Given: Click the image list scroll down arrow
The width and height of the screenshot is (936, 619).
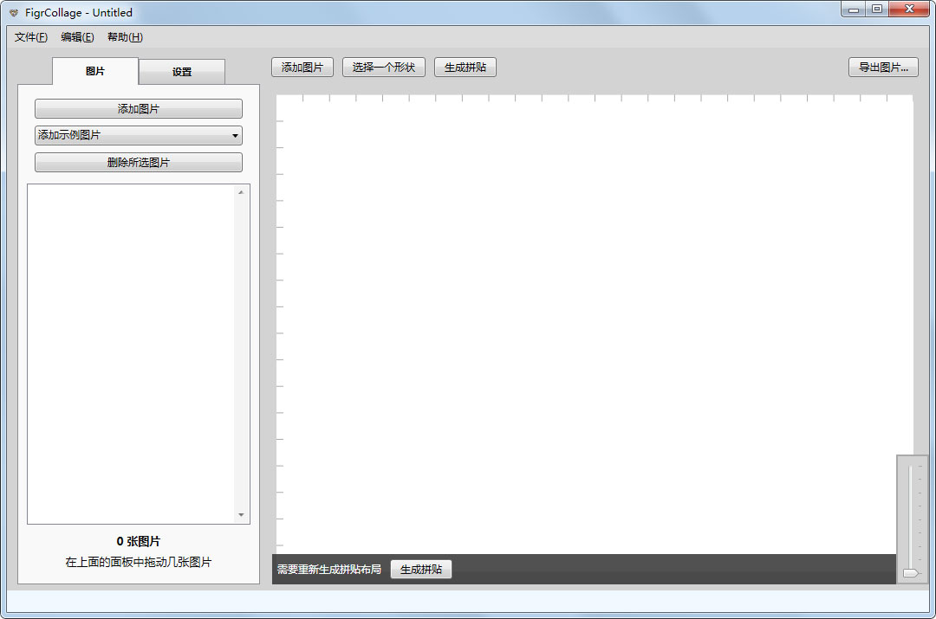Looking at the screenshot, I should [x=241, y=514].
